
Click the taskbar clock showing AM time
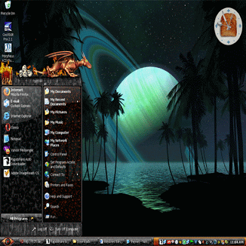pyautogui.click(x=237, y=242)
